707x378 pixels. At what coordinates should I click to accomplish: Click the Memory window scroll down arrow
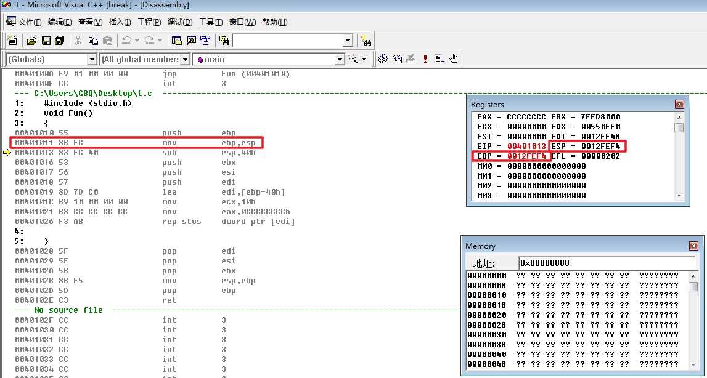(x=693, y=364)
